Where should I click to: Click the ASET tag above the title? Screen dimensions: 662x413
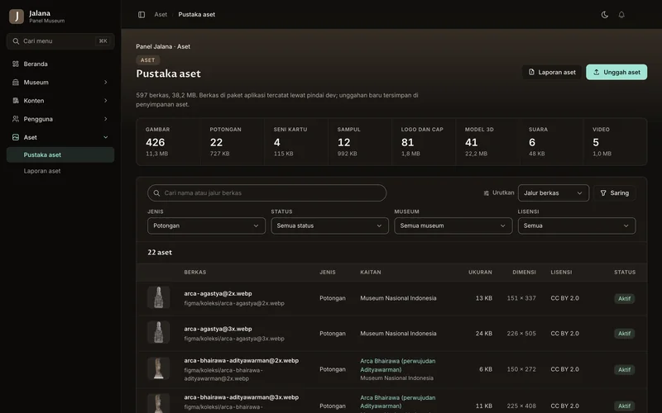[x=148, y=60]
